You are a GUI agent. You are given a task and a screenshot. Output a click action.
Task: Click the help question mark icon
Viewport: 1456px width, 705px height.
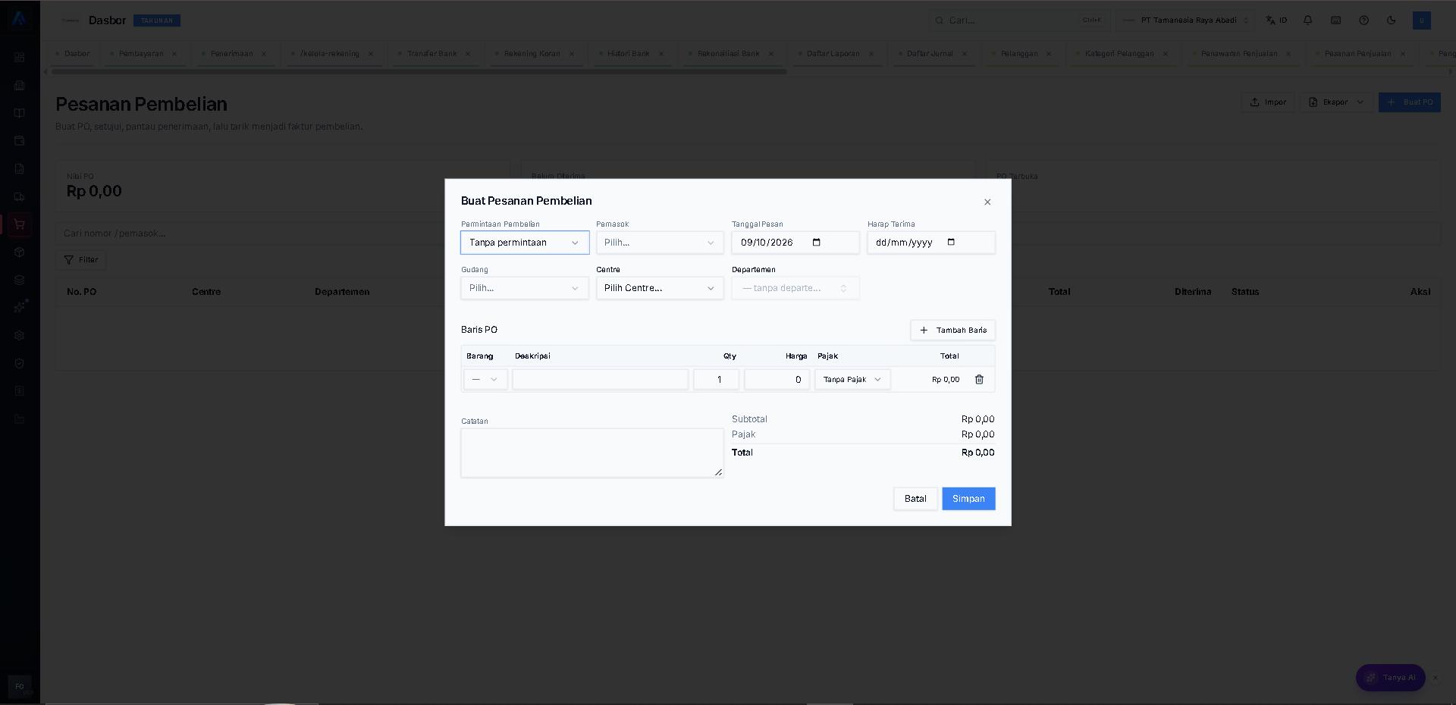tap(1364, 20)
